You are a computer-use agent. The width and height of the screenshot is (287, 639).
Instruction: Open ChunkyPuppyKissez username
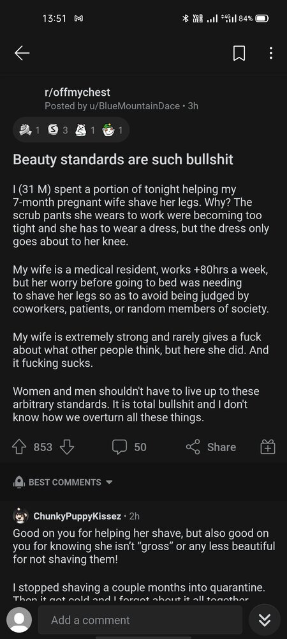point(77,516)
